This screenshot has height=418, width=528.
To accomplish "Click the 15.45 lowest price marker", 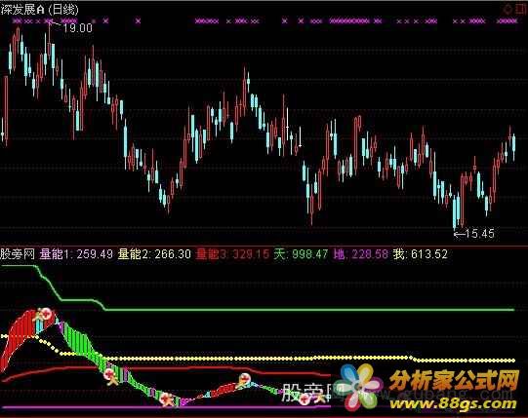I will pos(474,234).
